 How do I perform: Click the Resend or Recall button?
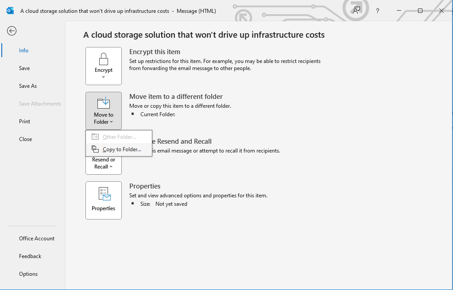(103, 163)
